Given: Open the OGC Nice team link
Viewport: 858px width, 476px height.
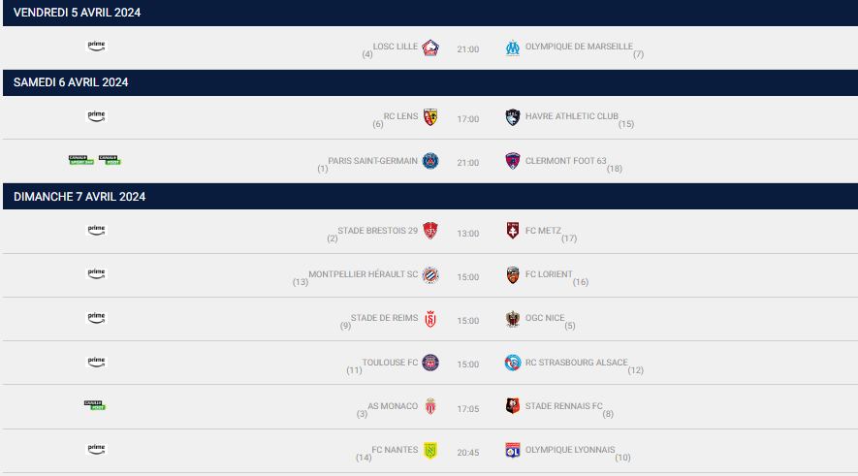Looking at the screenshot, I should (544, 318).
